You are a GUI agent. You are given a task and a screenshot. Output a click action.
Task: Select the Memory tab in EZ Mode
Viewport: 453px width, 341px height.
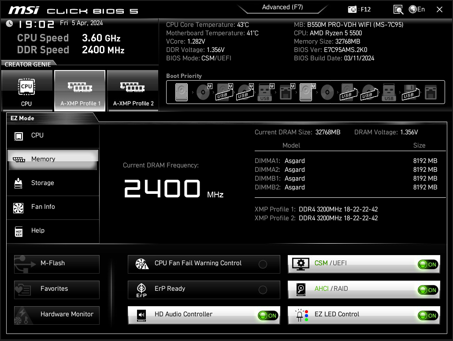click(x=53, y=159)
